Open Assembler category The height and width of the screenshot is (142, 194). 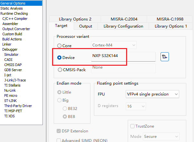[10, 24]
